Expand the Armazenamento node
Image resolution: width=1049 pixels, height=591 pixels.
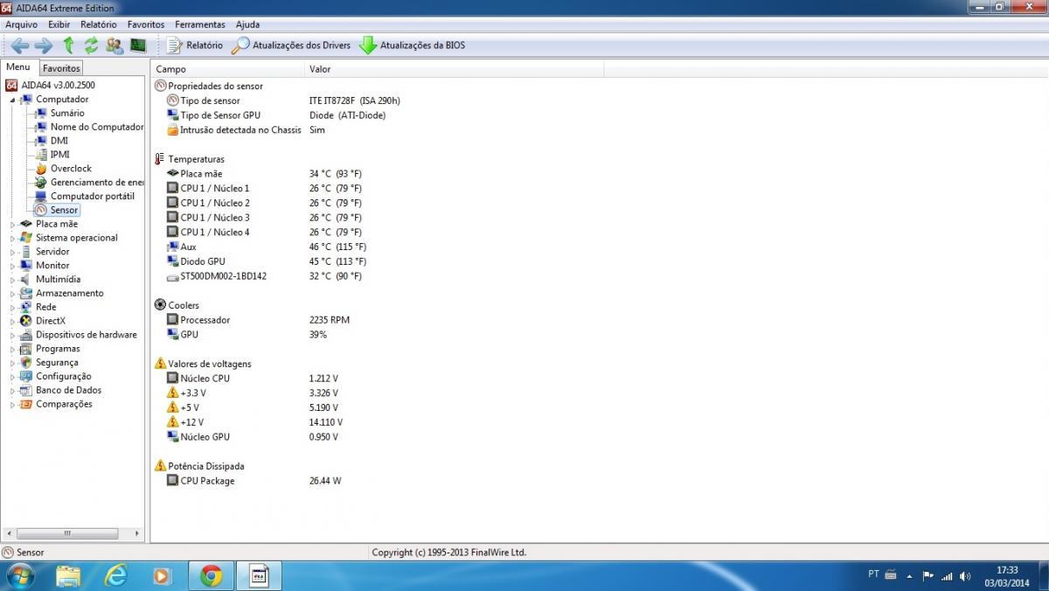pos(12,294)
